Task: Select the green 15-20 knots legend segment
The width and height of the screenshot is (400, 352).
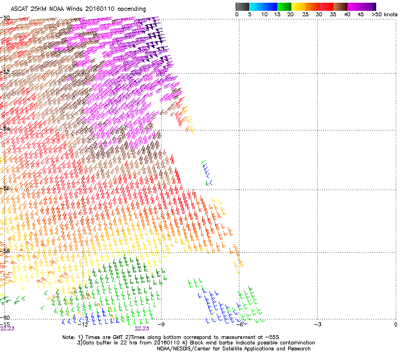Action: (284, 6)
